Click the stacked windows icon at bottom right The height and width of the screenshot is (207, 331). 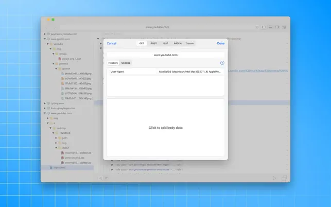pos(284,178)
